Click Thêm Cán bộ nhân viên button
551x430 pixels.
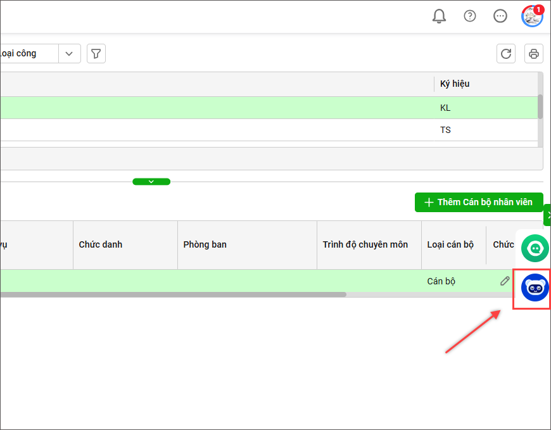click(x=479, y=202)
